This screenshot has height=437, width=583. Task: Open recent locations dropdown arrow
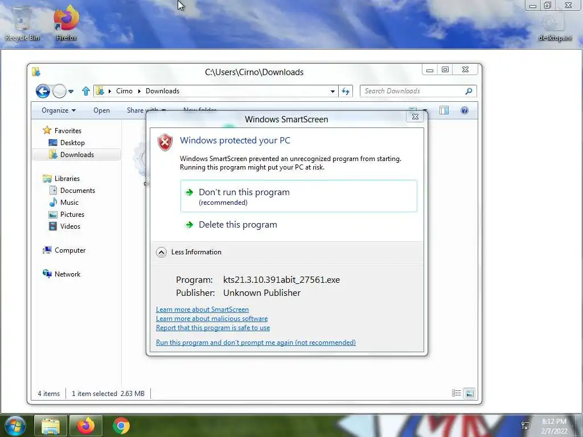click(71, 92)
